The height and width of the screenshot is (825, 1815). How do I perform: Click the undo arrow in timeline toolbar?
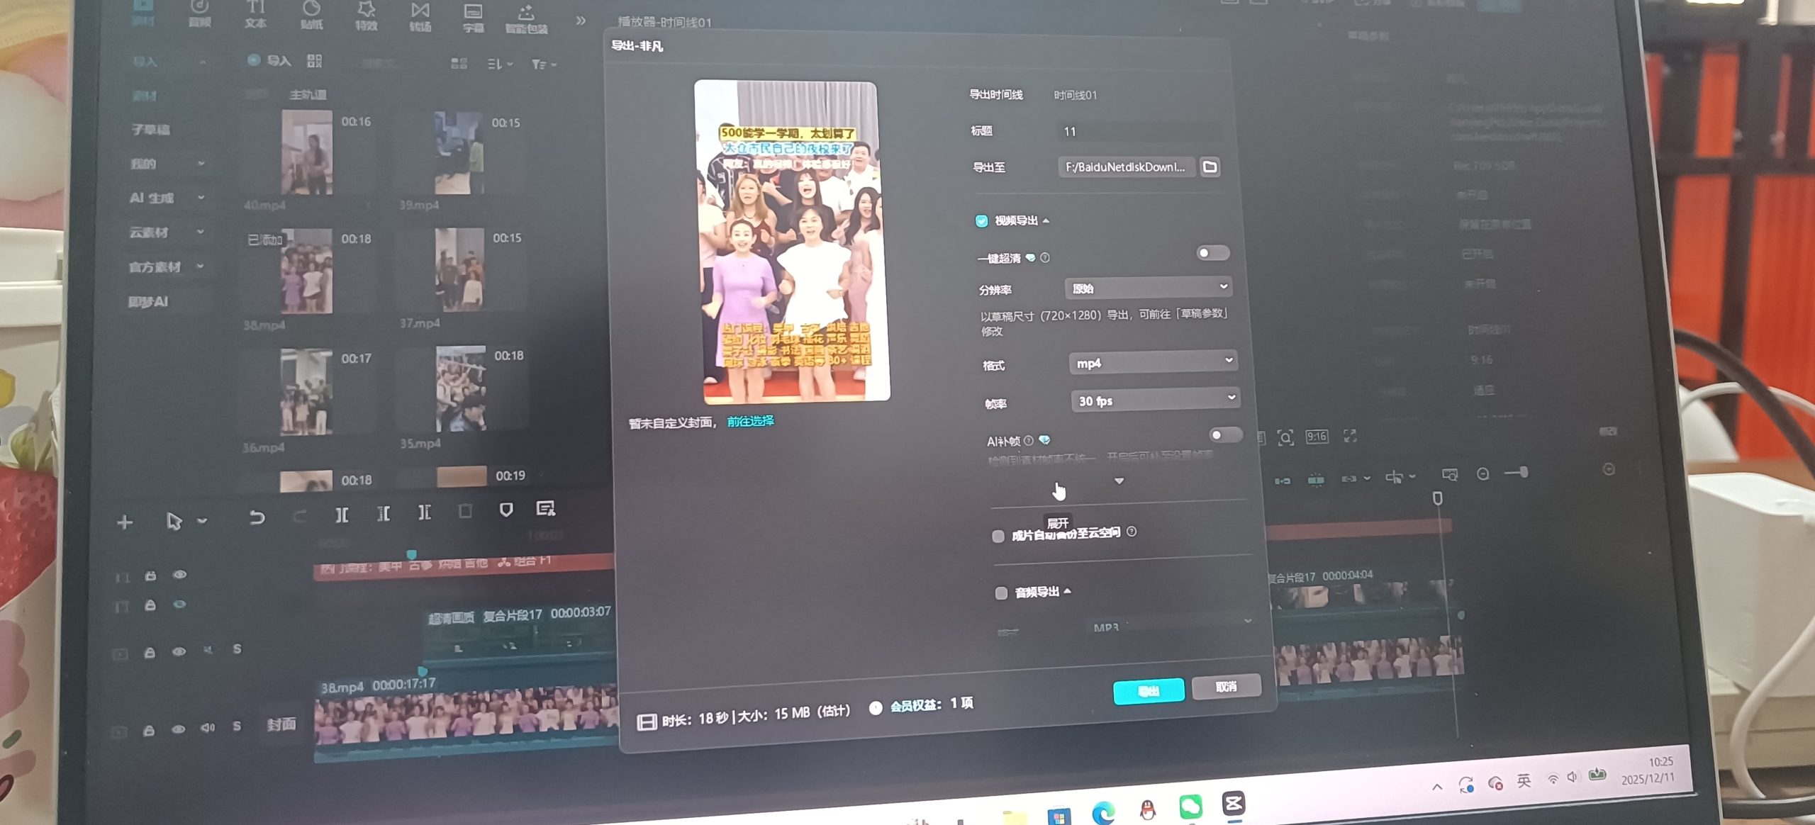257,518
